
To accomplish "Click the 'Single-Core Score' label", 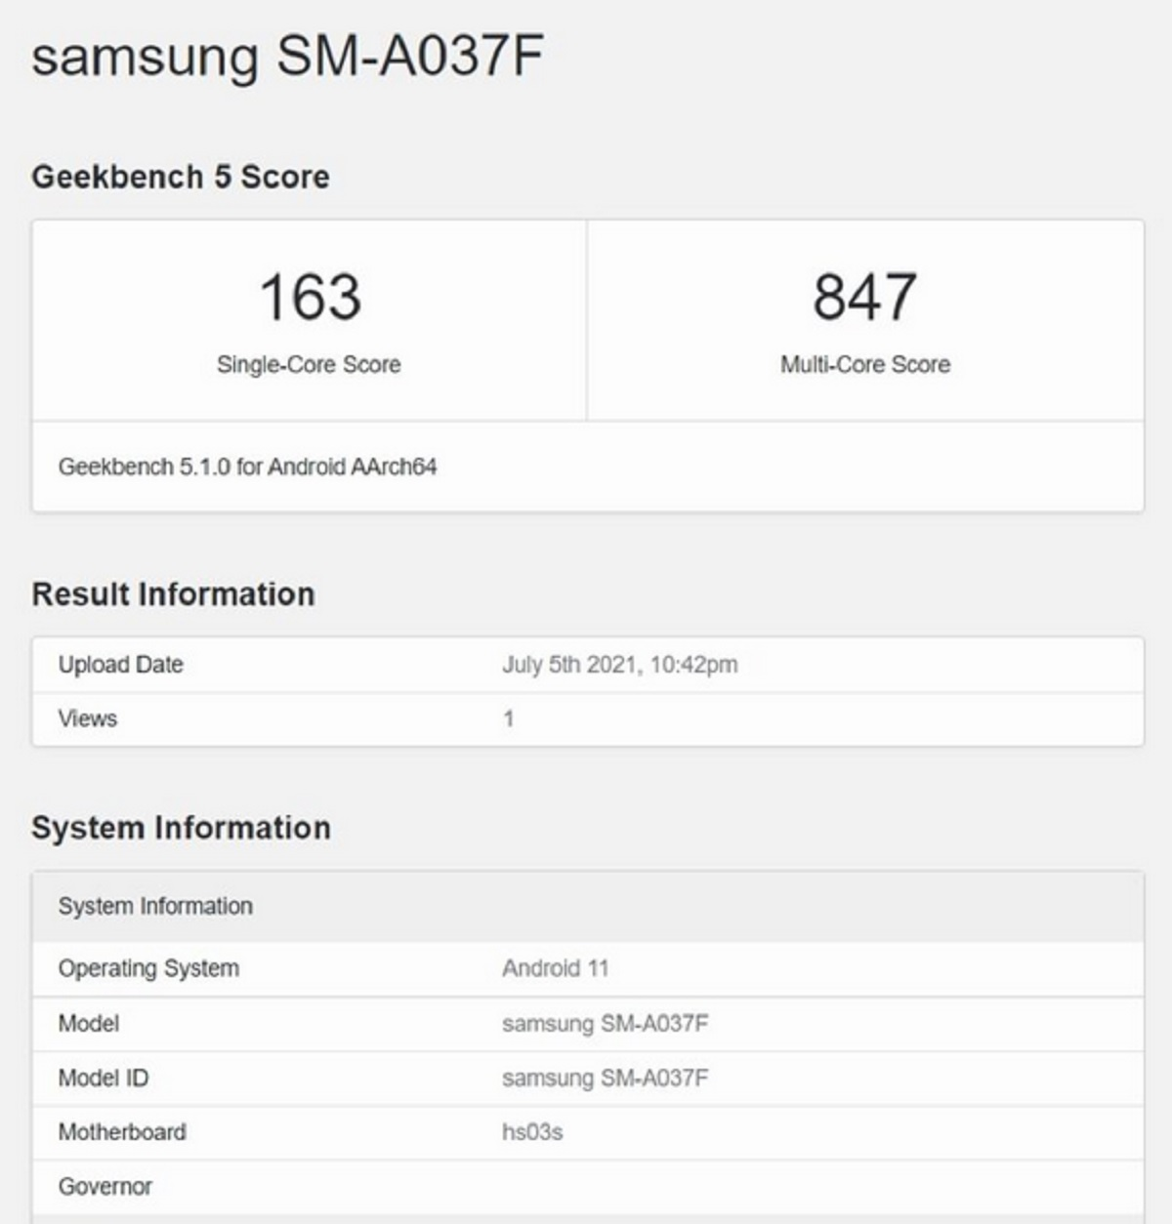I will (x=309, y=364).
